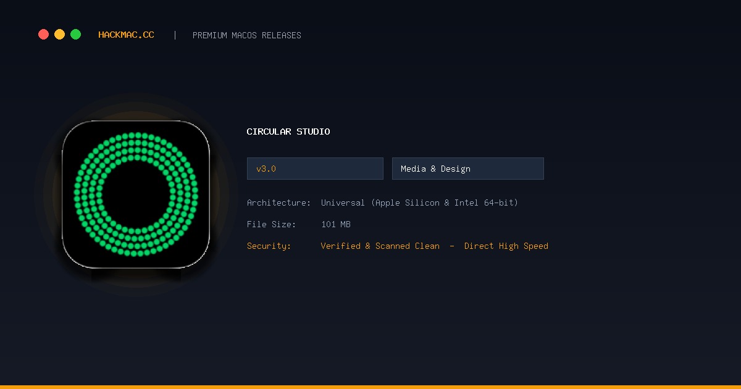Image resolution: width=741 pixels, height=389 pixels.
Task: Click the PREMIUM MACOS RELEASES tagline
Action: pyautogui.click(x=247, y=35)
